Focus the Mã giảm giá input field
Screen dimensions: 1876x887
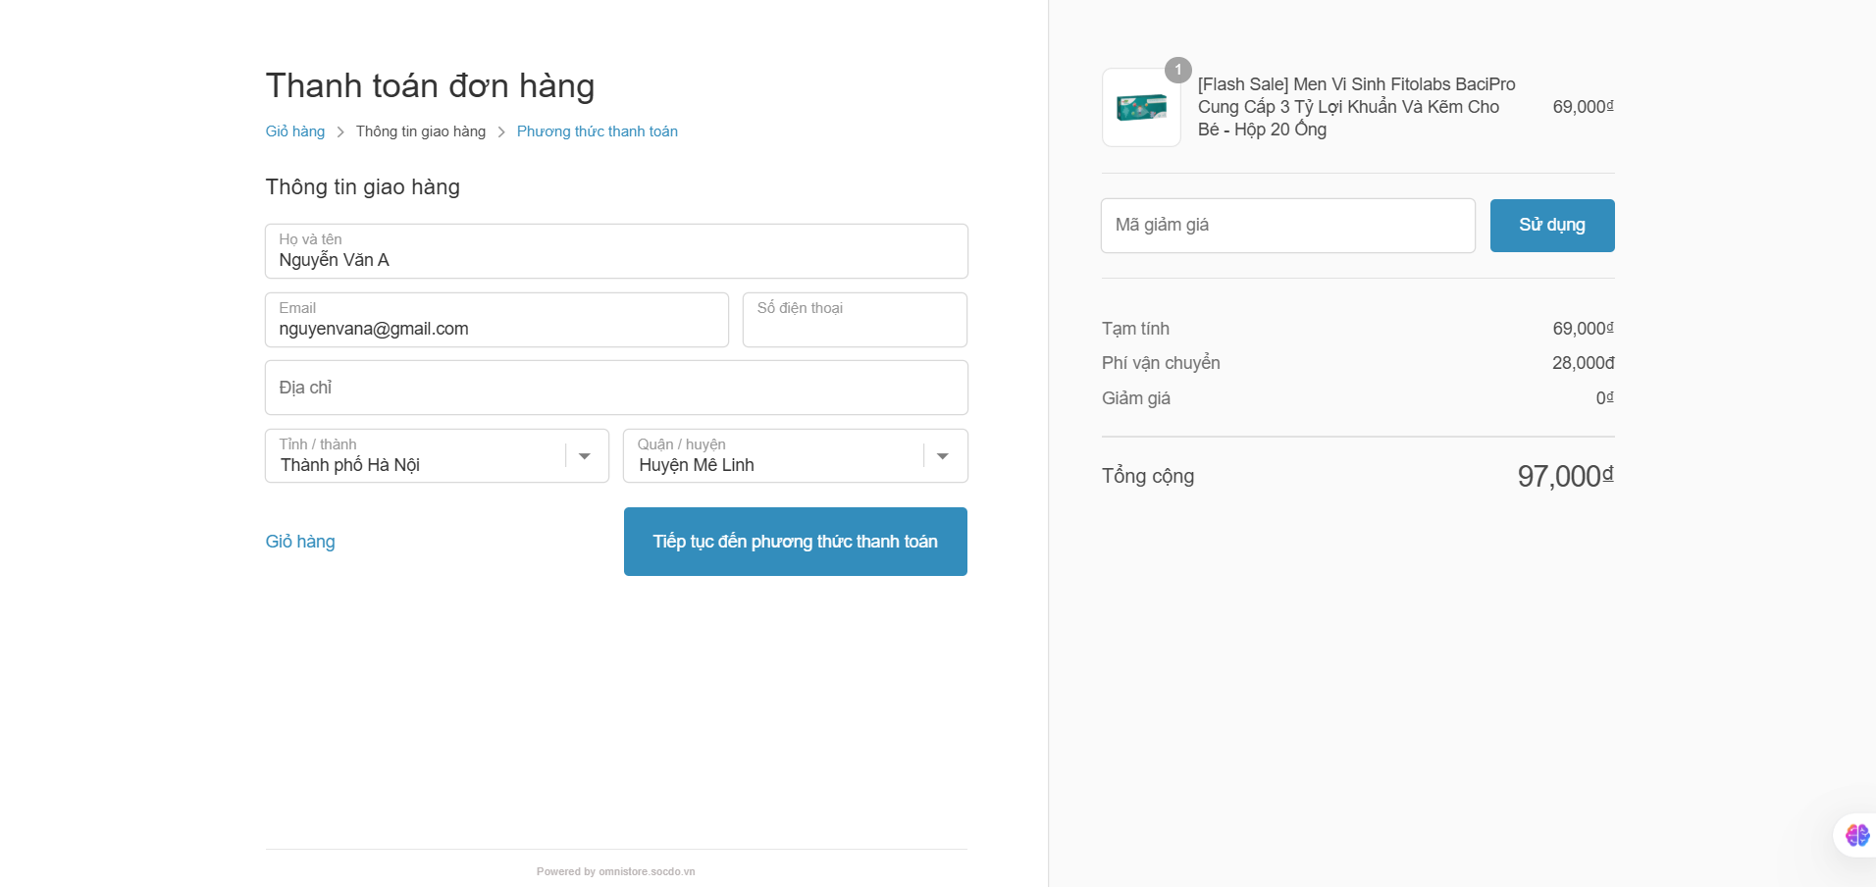pyautogui.click(x=1287, y=226)
